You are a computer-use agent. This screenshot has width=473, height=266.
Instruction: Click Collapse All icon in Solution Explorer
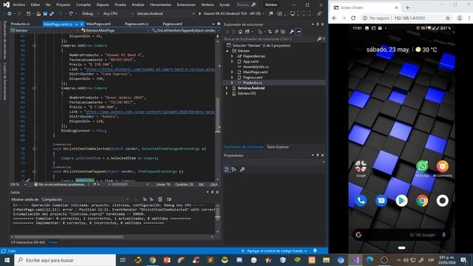click(276, 32)
